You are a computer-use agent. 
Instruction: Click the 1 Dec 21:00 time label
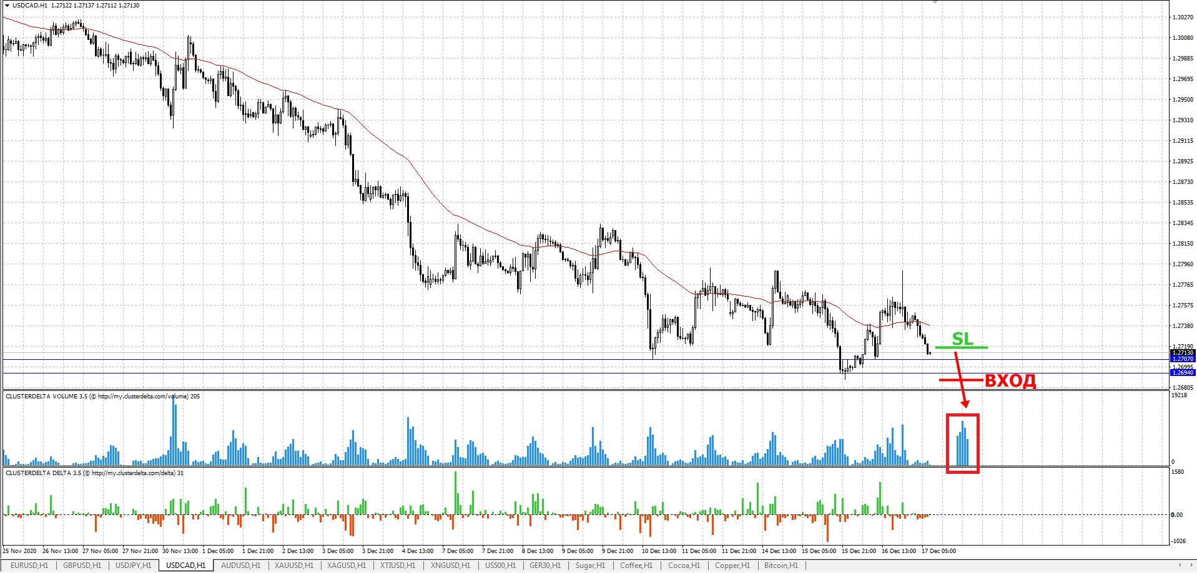(258, 551)
